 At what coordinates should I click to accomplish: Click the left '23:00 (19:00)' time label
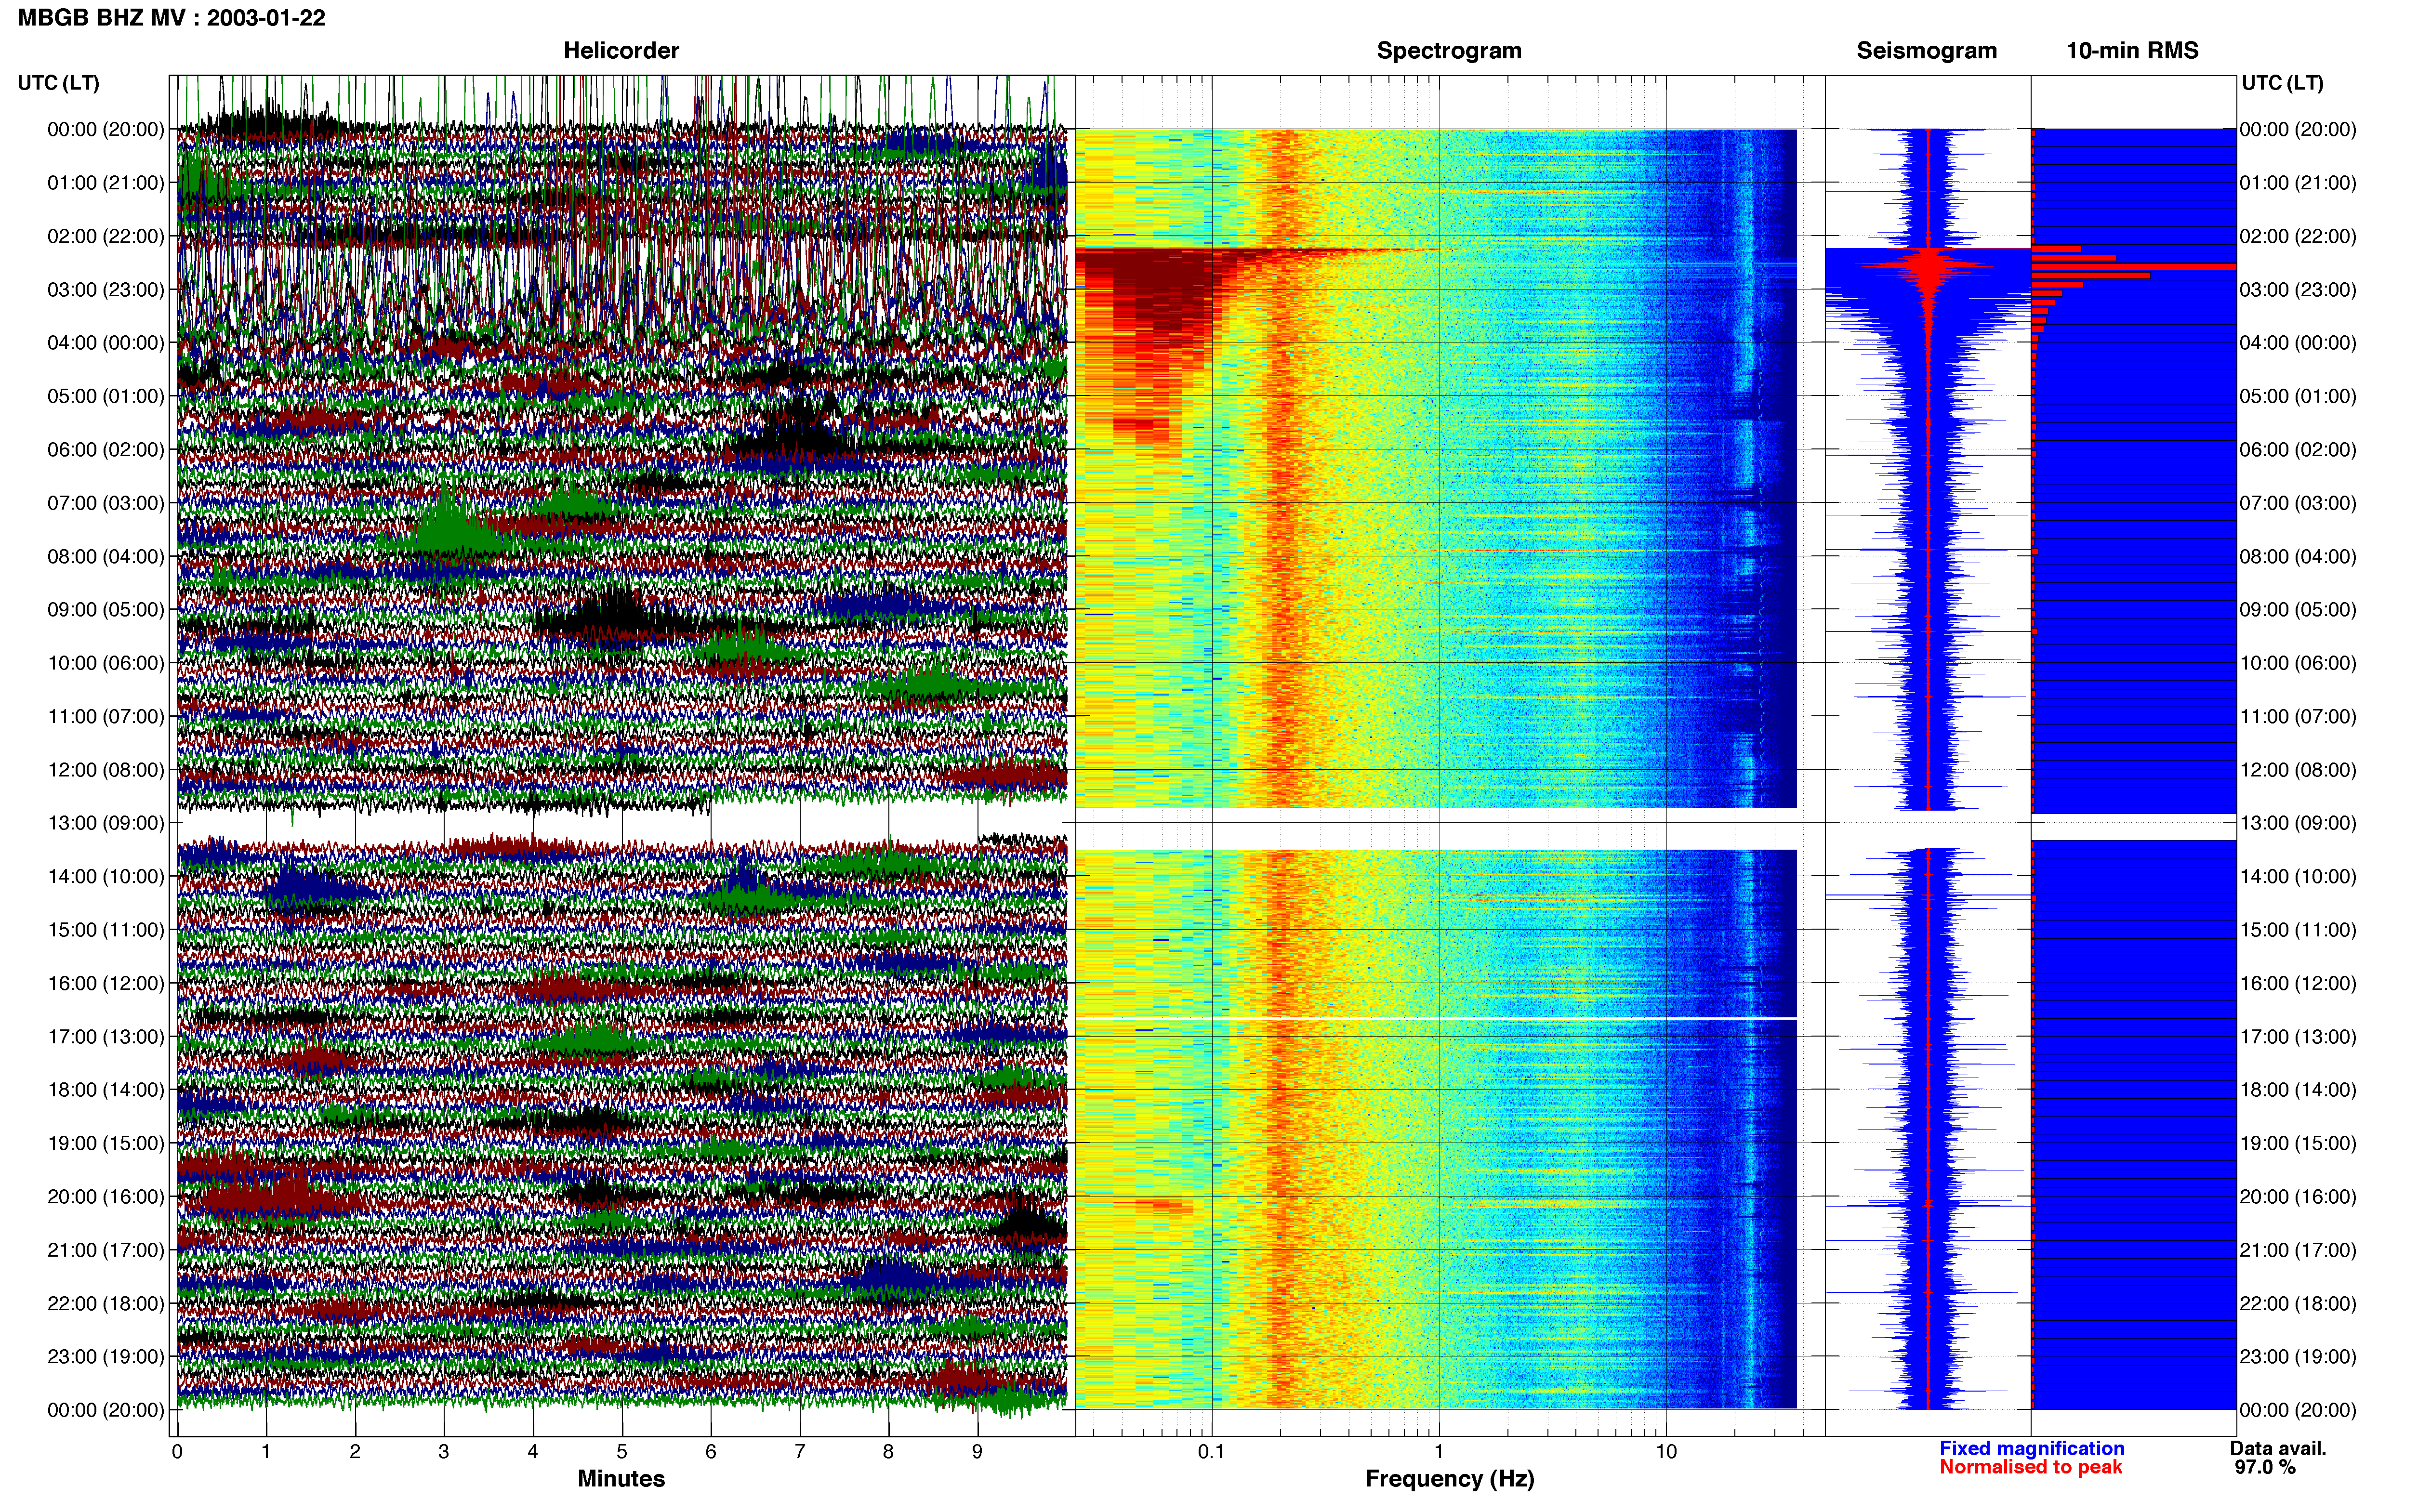[x=106, y=1357]
